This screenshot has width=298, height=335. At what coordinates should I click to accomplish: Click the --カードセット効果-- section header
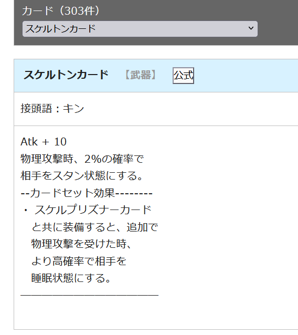(x=87, y=193)
